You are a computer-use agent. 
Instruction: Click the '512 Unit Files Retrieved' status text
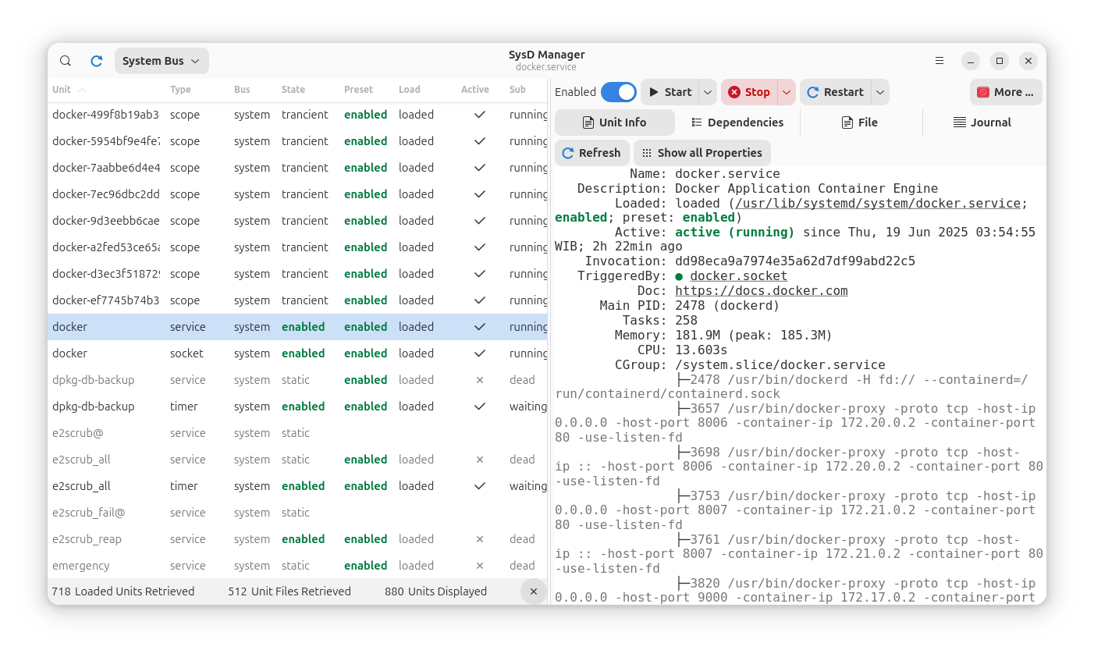click(289, 591)
